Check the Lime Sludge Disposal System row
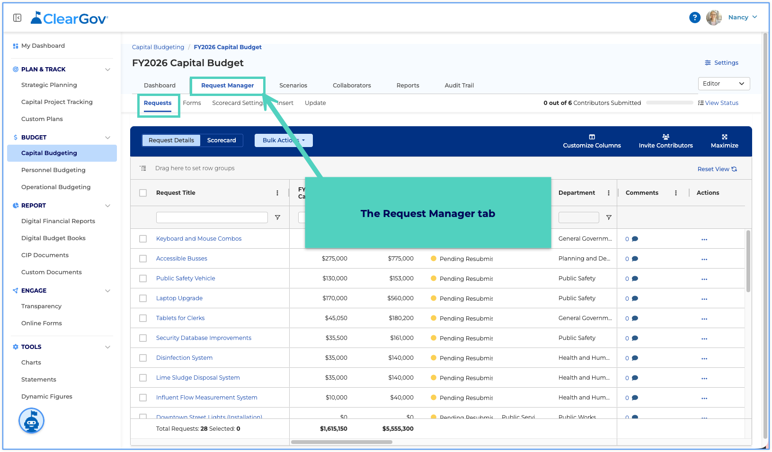772x452 pixels. [143, 378]
